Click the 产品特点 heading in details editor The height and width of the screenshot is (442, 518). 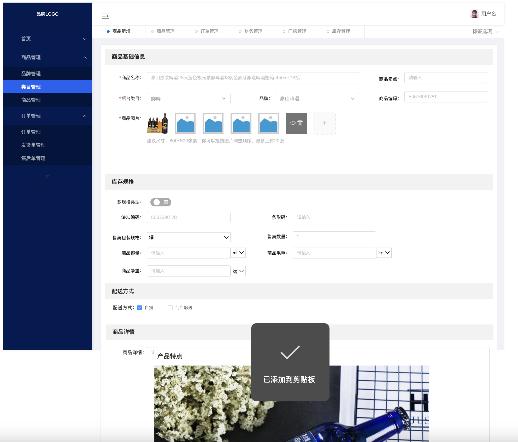point(170,356)
